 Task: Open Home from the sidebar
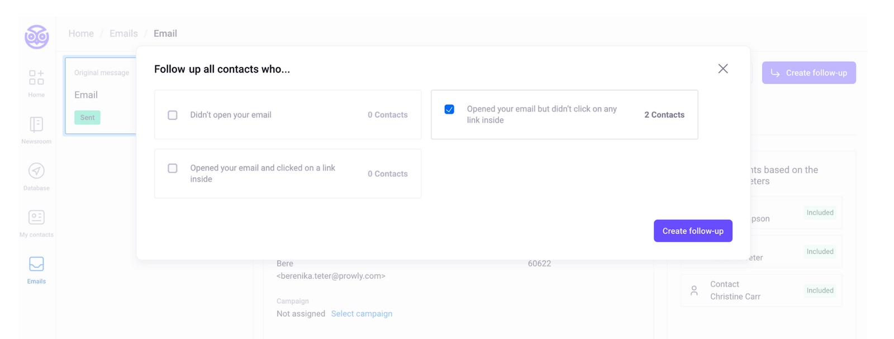tap(36, 78)
